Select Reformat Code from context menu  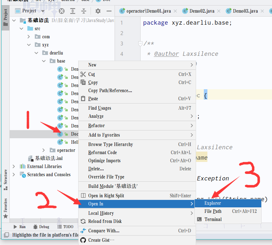click(103, 153)
